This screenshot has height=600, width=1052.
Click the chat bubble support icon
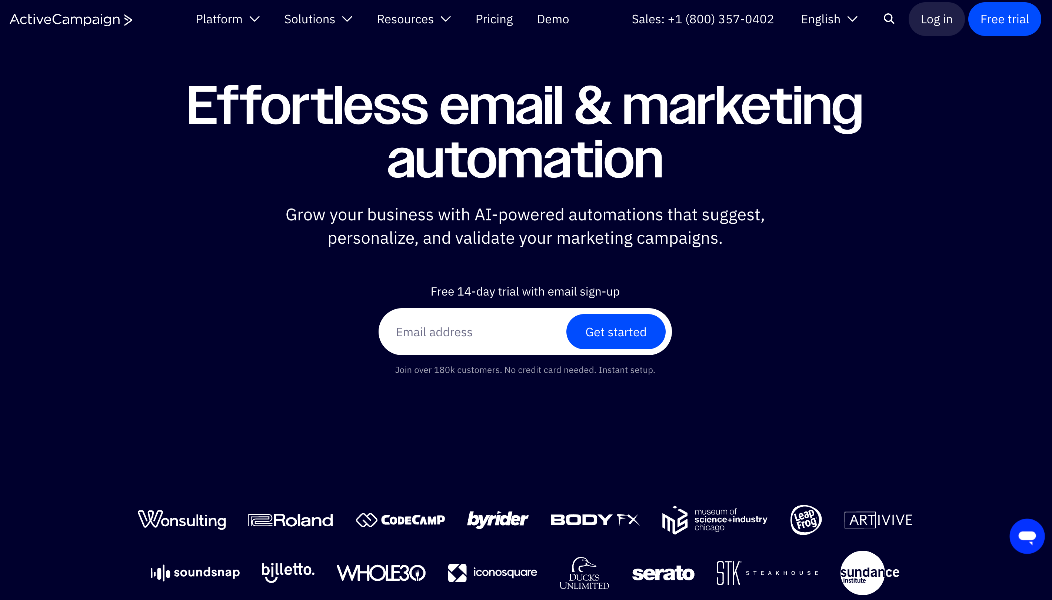point(1027,537)
